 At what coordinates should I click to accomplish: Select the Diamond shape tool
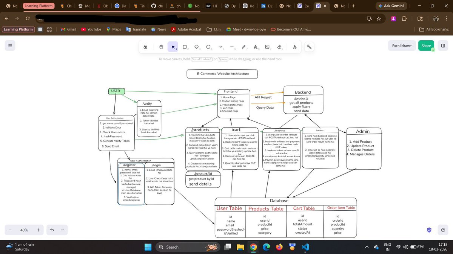click(x=197, y=47)
